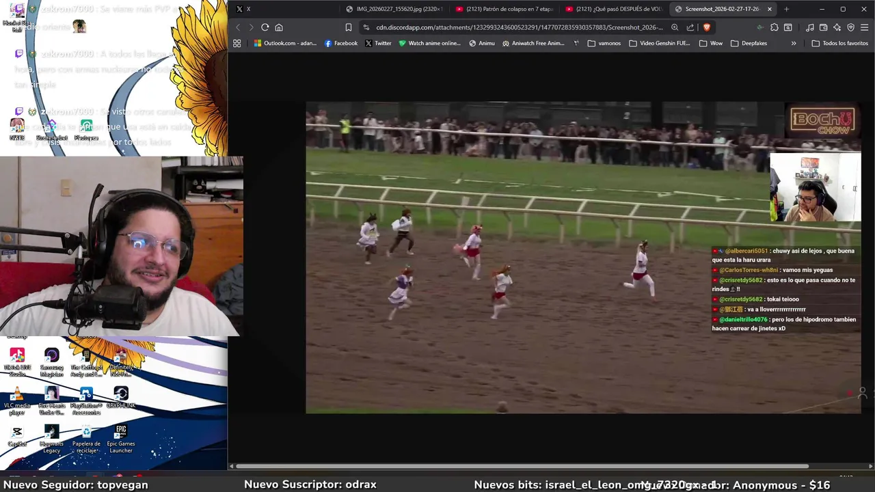Go back to the previous page
This screenshot has height=492, width=875.
[238, 27]
